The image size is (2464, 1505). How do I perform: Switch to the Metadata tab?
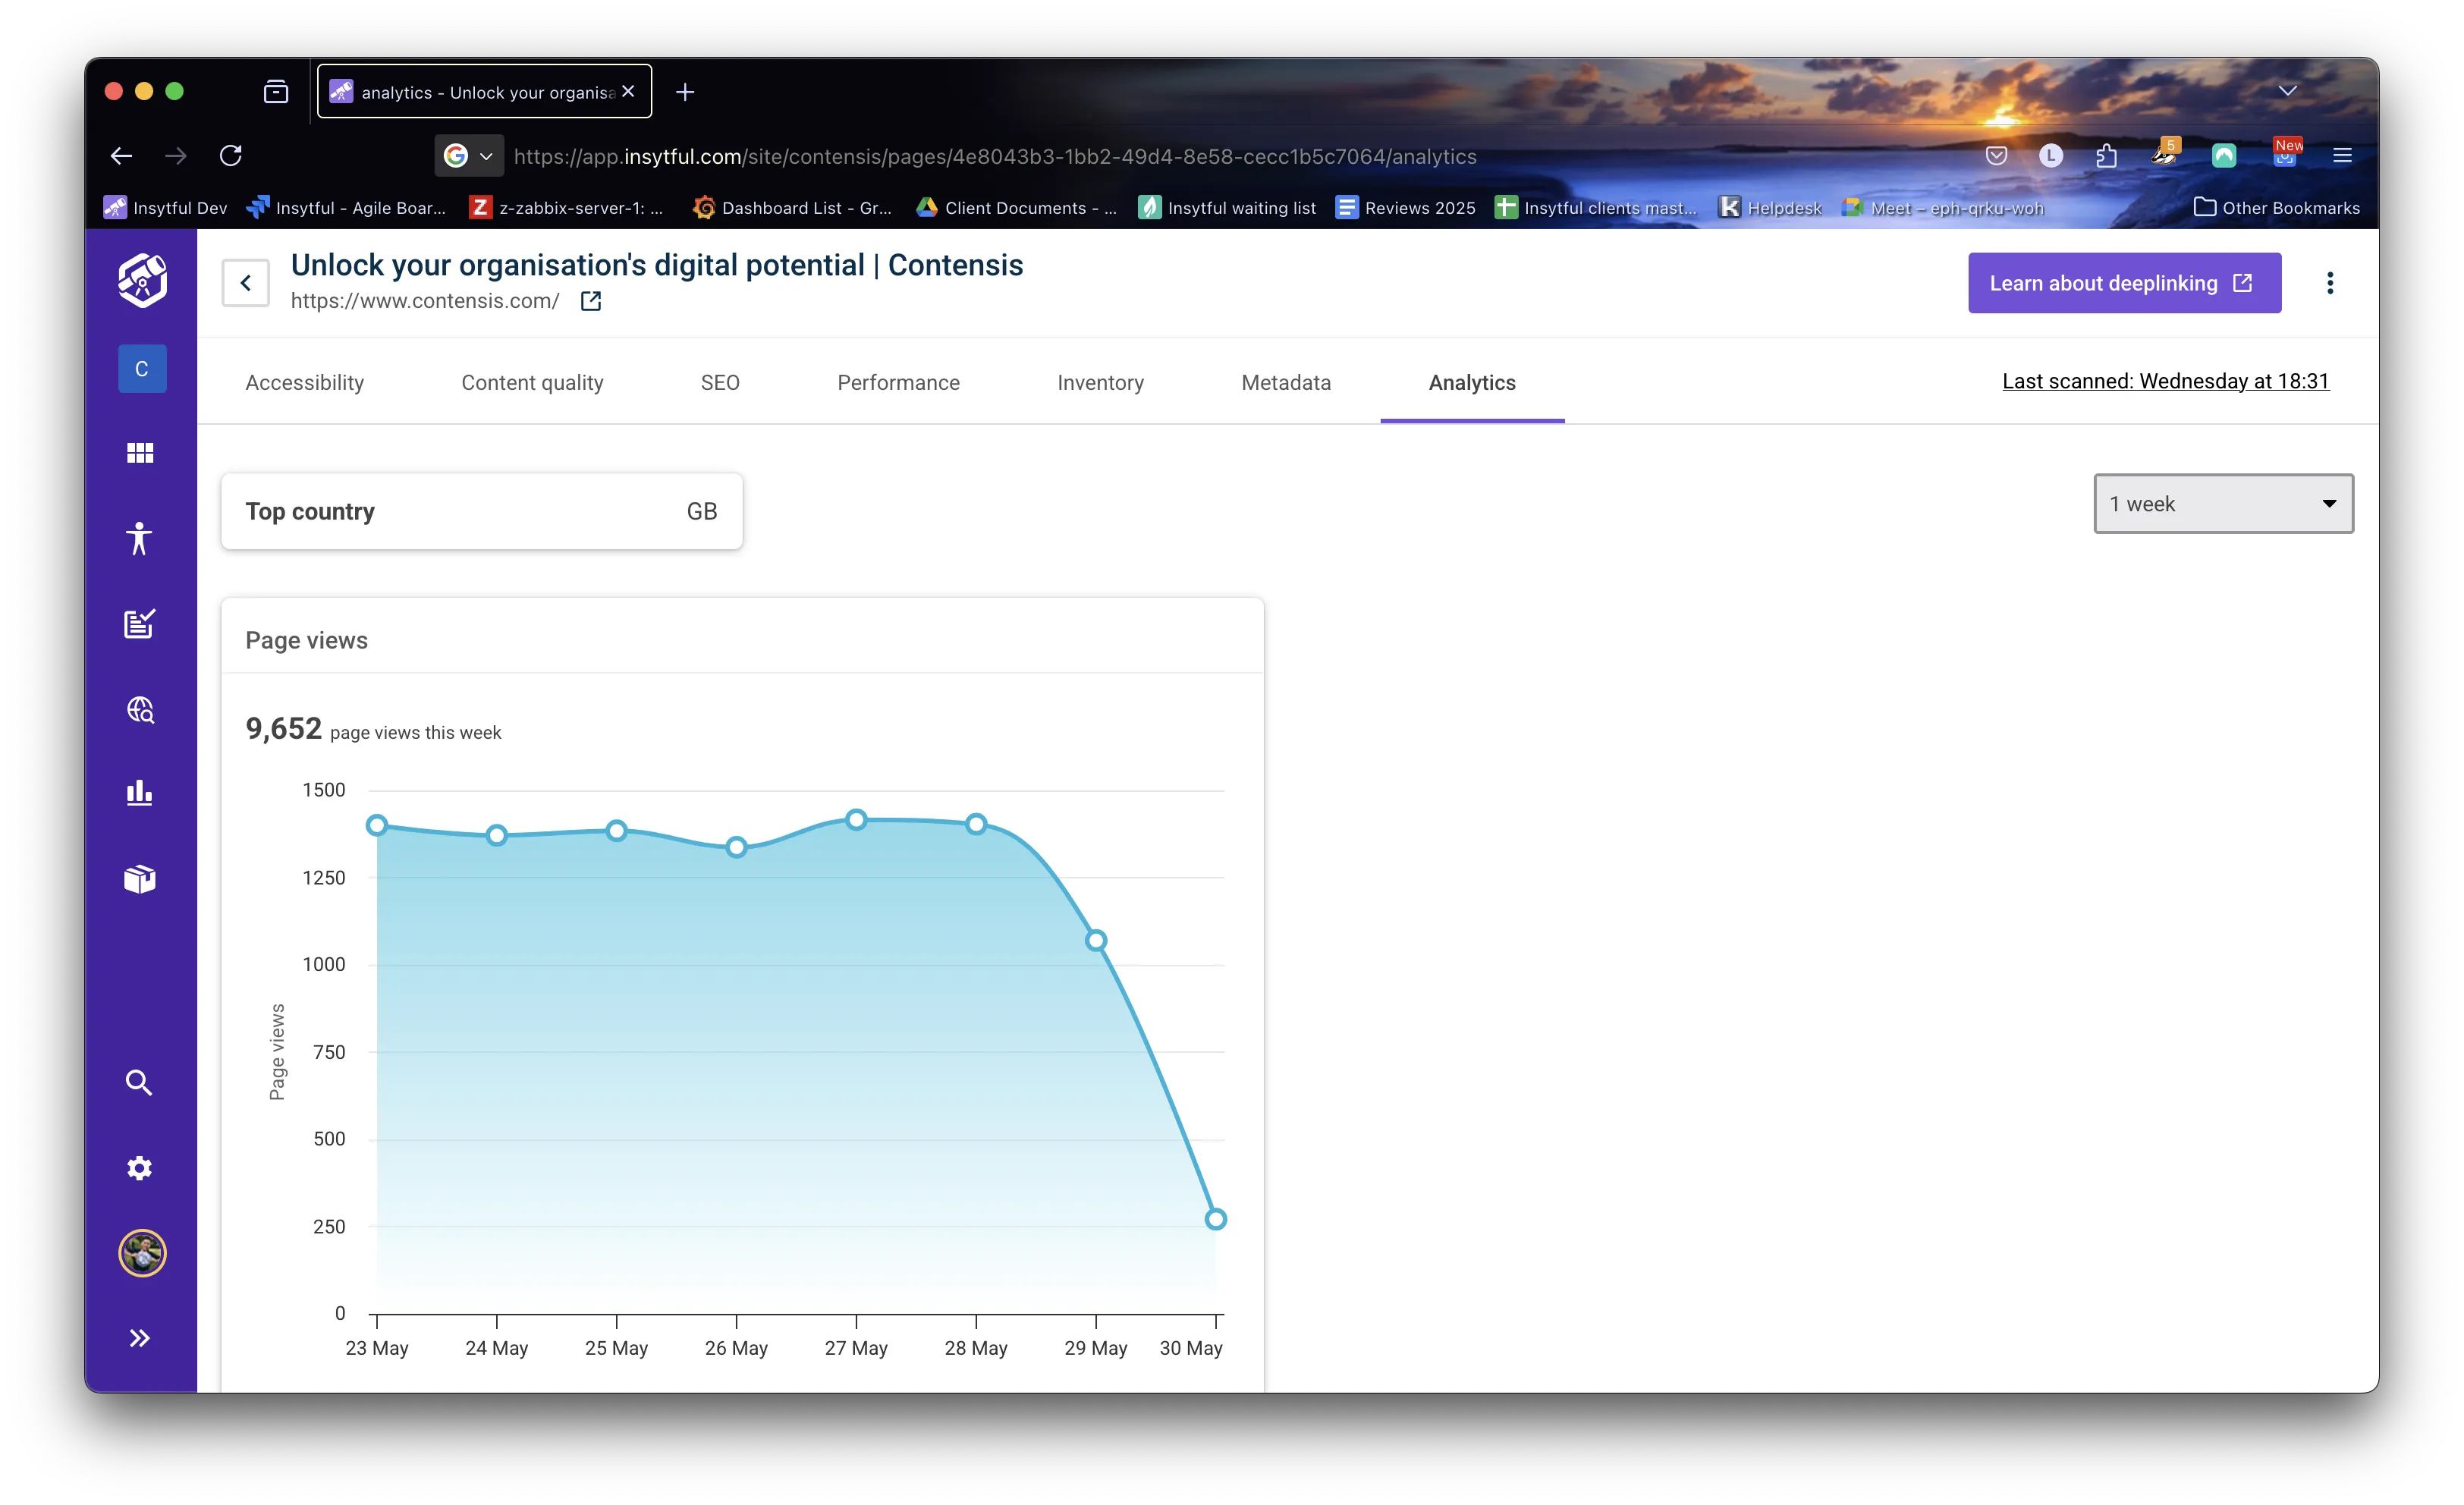point(1286,382)
